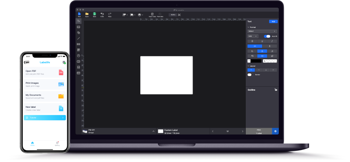
Task: Click the fit-to-screen icon beside zoom
Action: [x=179, y=15]
